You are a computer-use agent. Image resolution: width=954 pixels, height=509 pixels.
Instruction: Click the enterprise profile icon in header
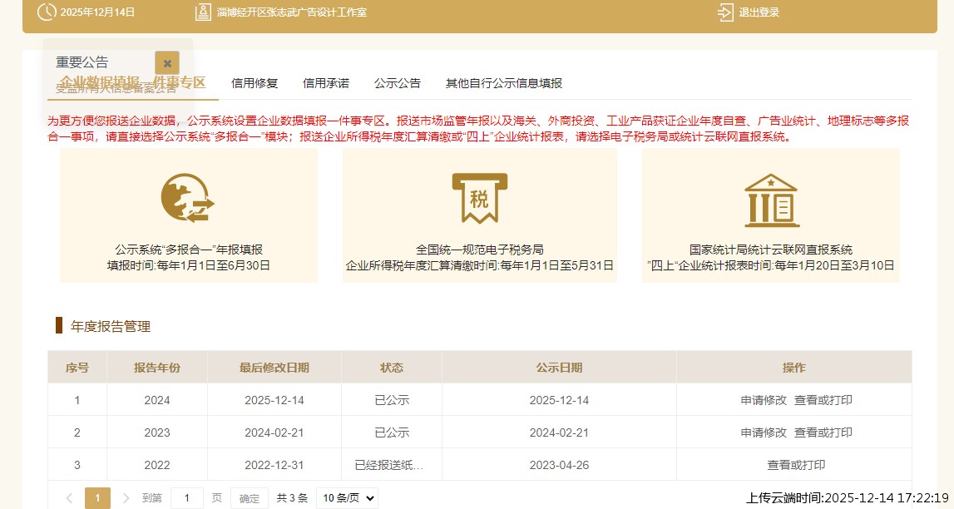click(203, 12)
